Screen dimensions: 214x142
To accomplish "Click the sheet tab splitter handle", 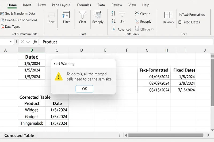I will [120, 135].
